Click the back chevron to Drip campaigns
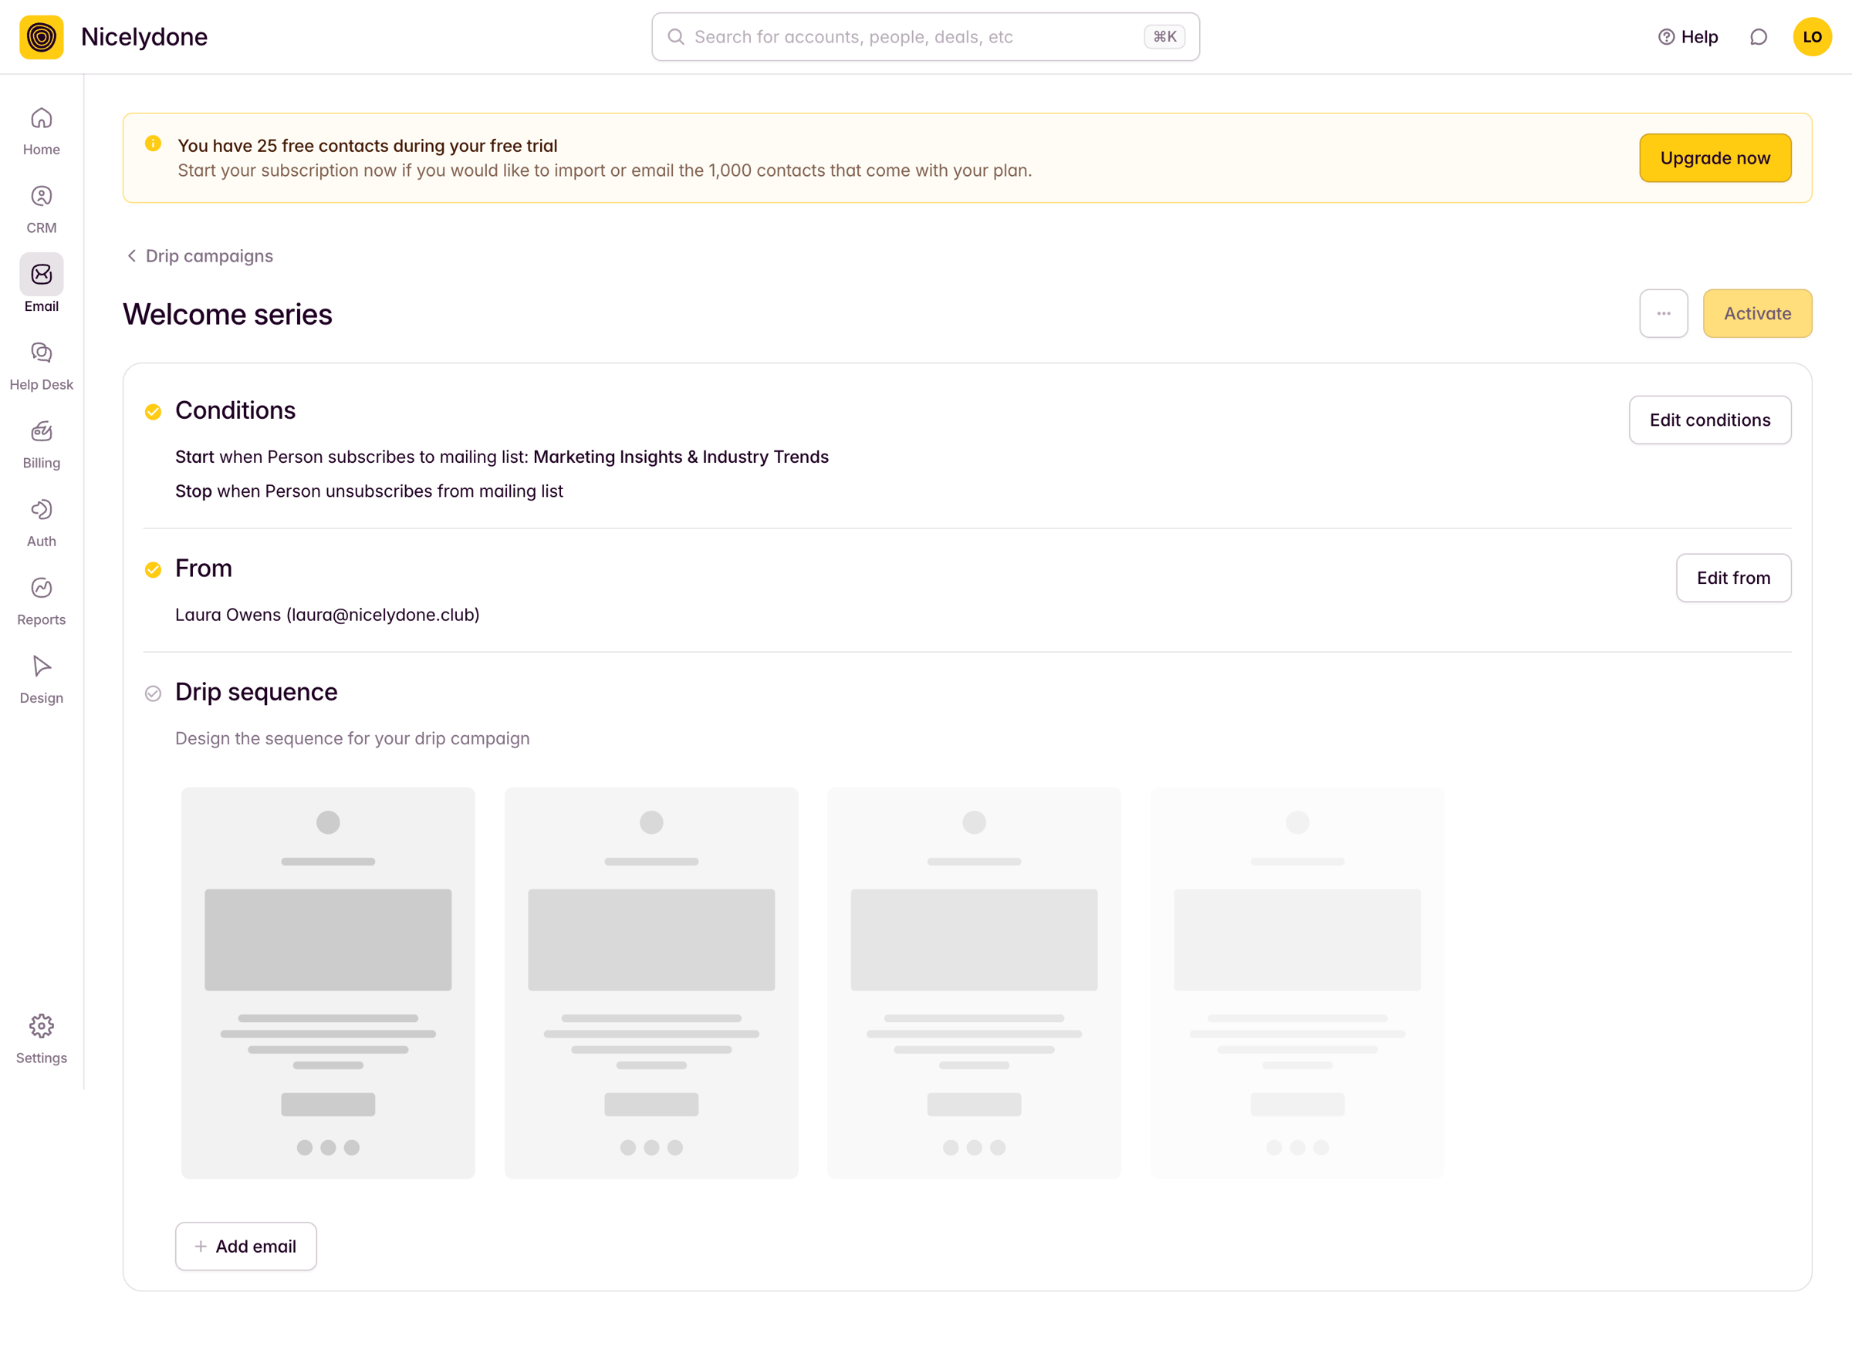Viewport: 1852px width, 1370px height. pos(131,255)
